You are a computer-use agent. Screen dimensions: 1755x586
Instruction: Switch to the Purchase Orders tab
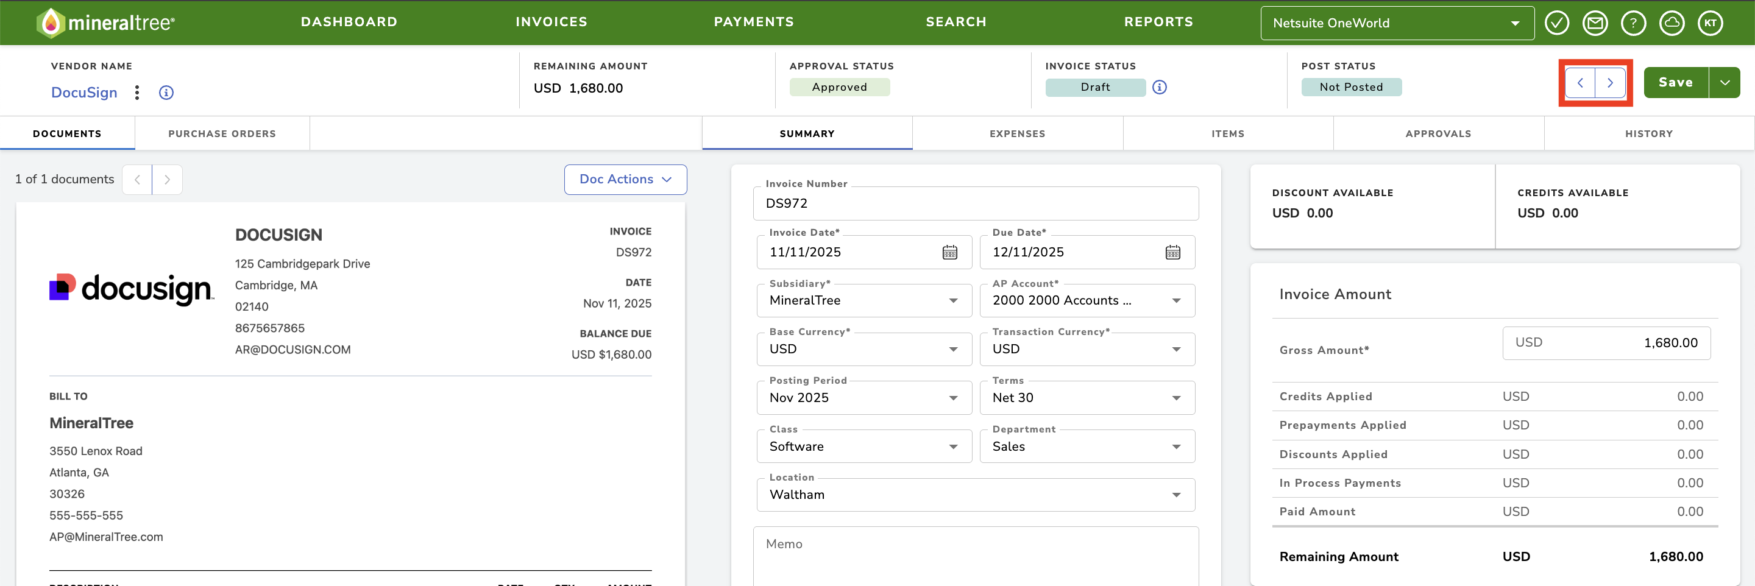[x=222, y=133]
